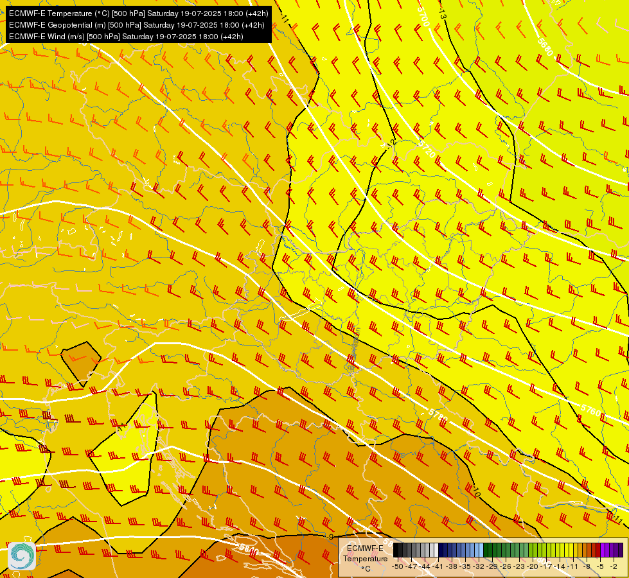Pick the dark red legend swatch above -5
Screen dimensions: 629x578
pyautogui.click(x=598, y=550)
